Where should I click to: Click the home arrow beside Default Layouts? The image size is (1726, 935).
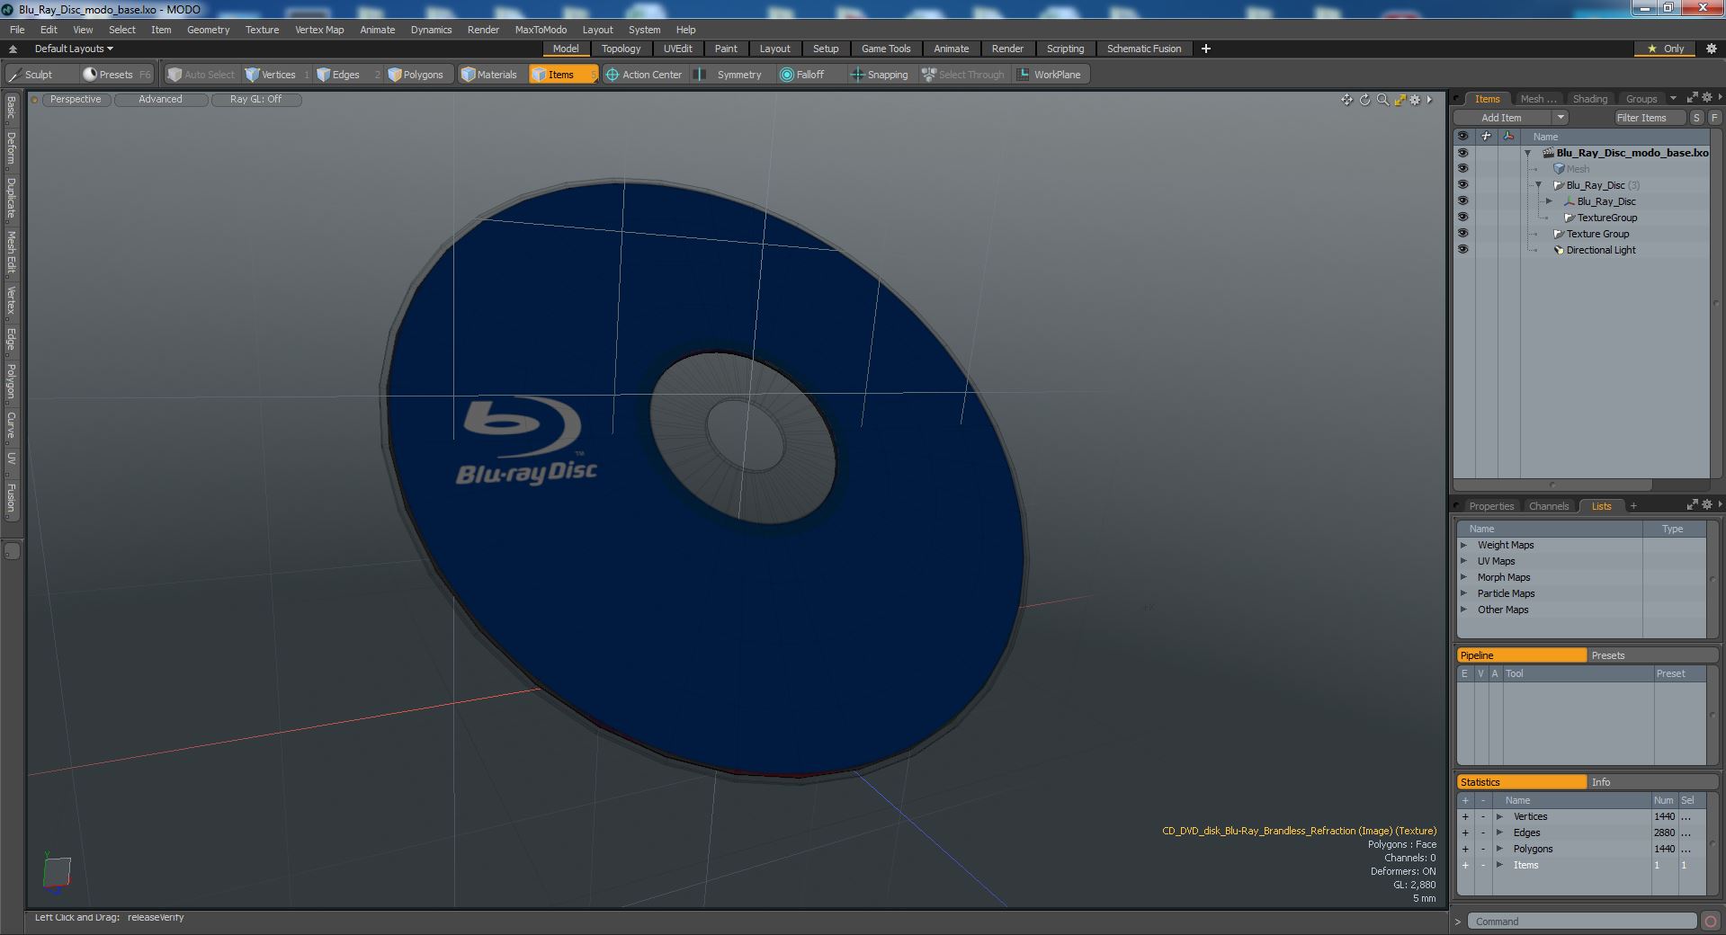(x=13, y=49)
